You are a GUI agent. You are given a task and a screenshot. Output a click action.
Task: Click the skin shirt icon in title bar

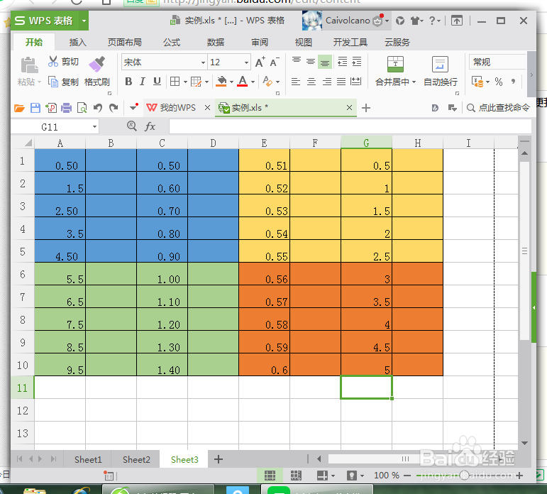[415, 21]
